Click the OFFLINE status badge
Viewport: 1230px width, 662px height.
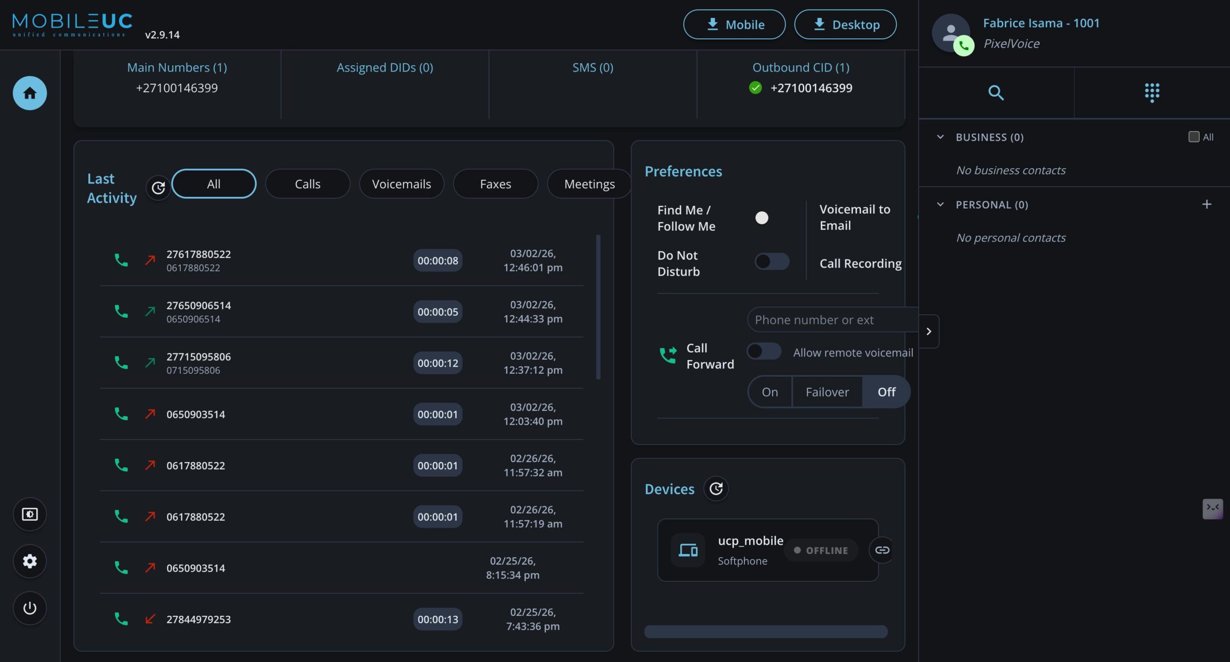[821, 551]
